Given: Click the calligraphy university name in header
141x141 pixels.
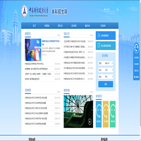Looking at the screenshot, I should pos(38,11).
